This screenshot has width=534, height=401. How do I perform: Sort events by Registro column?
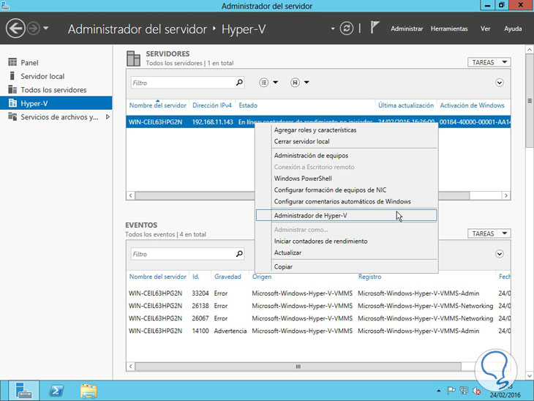pos(369,277)
